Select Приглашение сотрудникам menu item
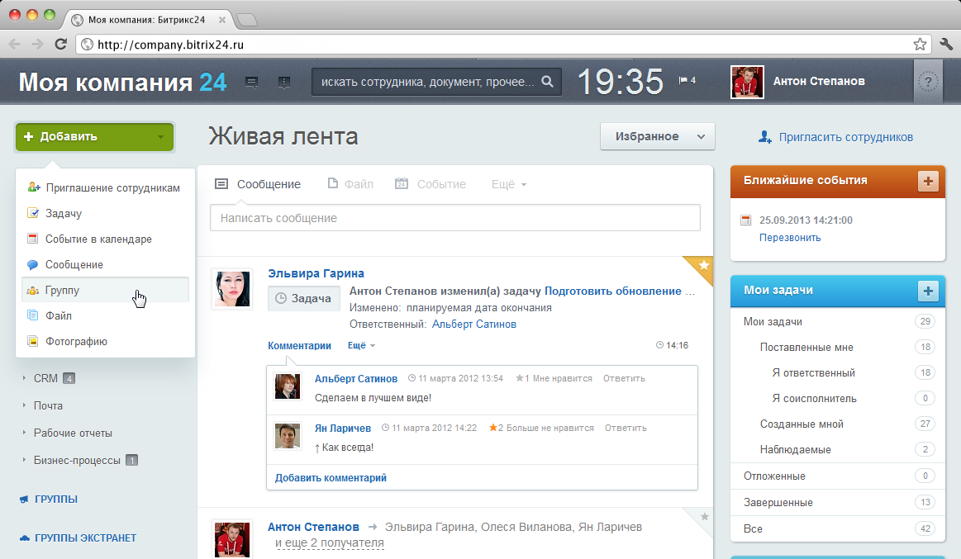 pos(106,188)
